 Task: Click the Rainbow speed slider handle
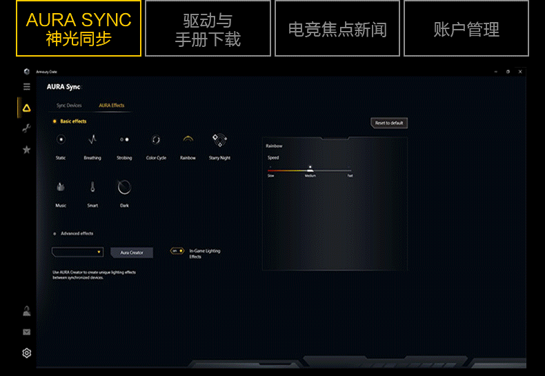coord(310,169)
